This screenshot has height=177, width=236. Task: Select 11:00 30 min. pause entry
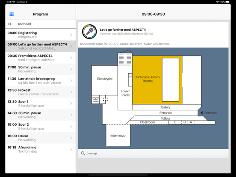pos(40,69)
